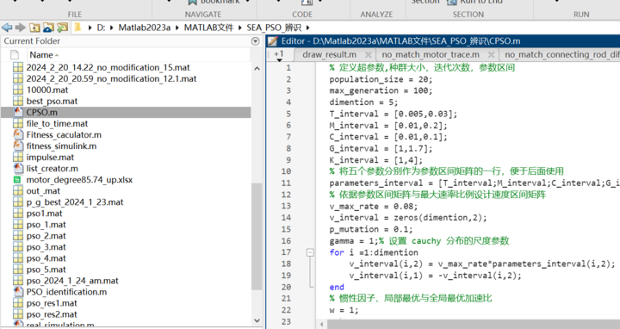Select the motor_degree85.74_up.xlsx file
The image size is (620, 329).
tap(79, 180)
